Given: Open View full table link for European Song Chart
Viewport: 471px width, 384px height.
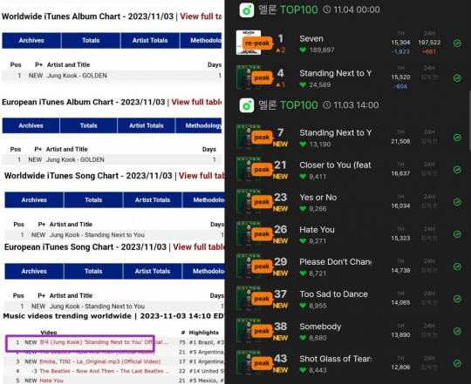Looking at the screenshot, I should [199, 247].
